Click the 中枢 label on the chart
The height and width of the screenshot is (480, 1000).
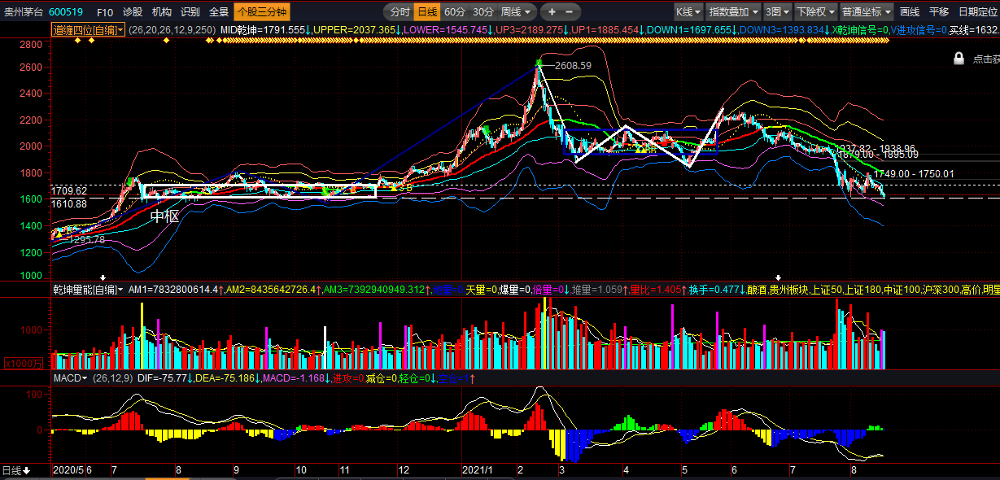pos(165,216)
